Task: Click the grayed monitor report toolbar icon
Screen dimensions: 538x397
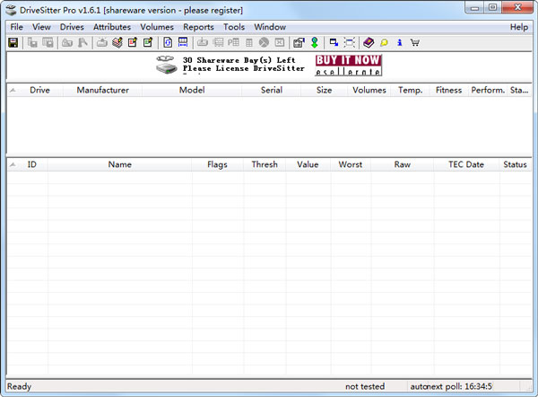Action: [x=218, y=42]
